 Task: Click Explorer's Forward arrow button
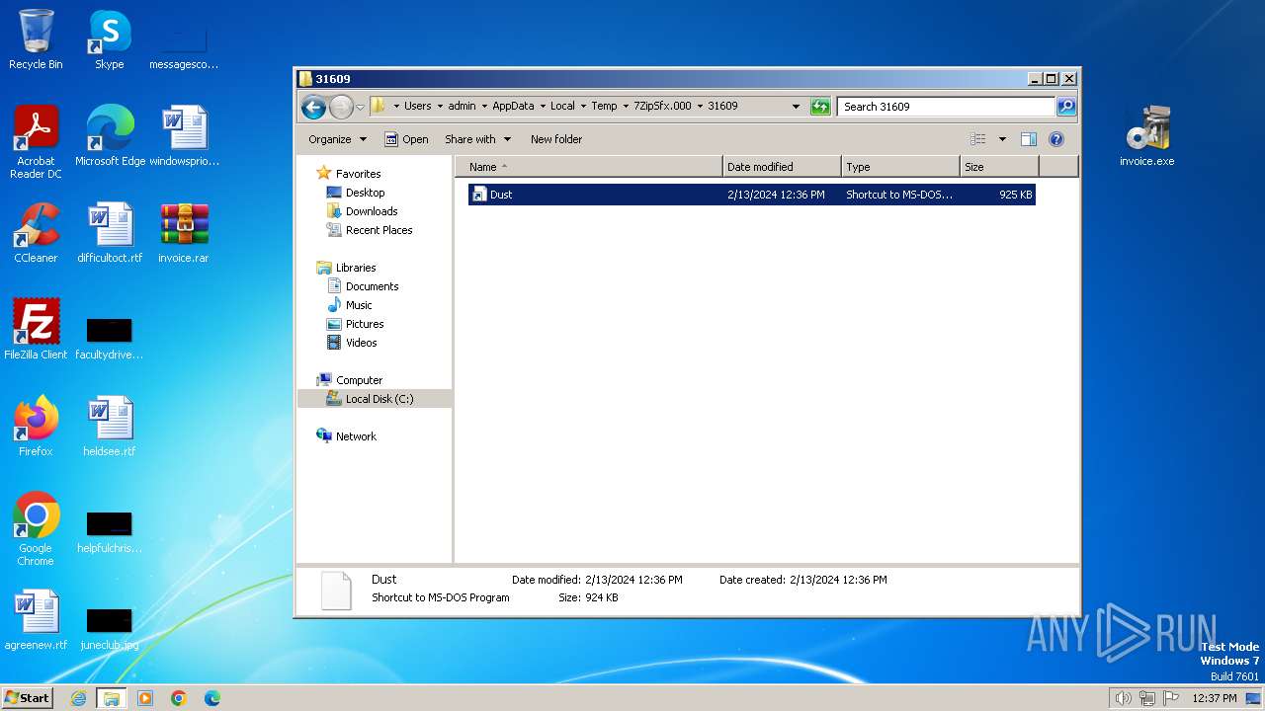click(x=341, y=107)
